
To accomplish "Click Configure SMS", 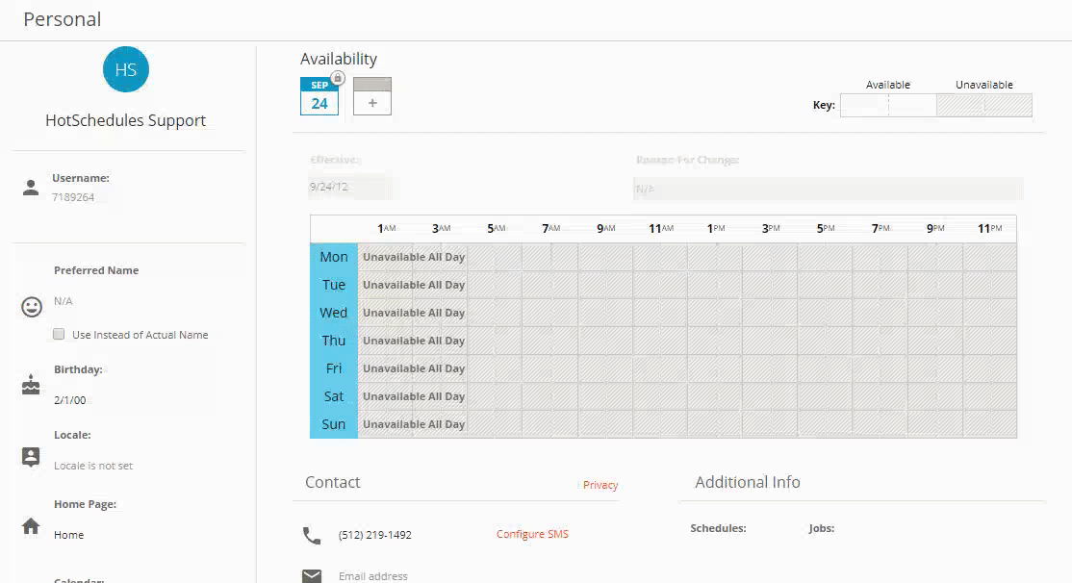I will click(x=532, y=533).
